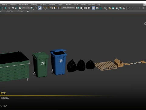This screenshot has height=110, width=146.
Task: Click the Align tool icon
Action: point(81,8)
